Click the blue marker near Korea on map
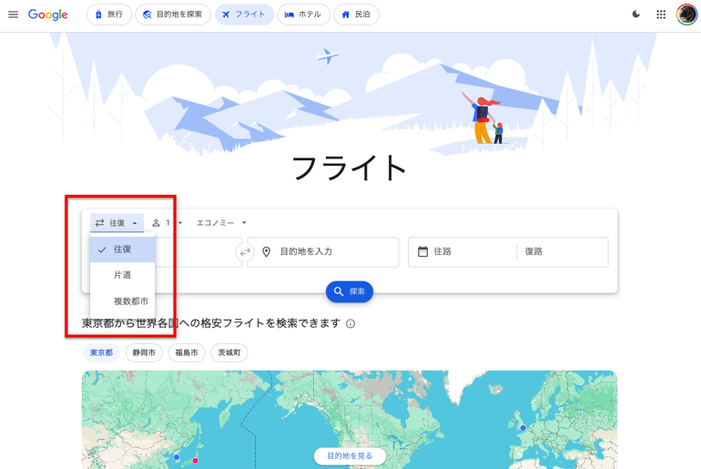The image size is (701, 469). coord(177,457)
